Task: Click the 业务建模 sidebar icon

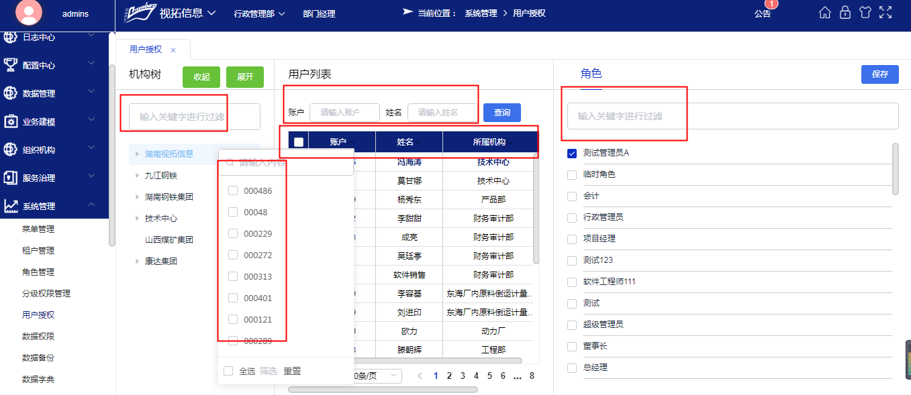Action: (11, 121)
